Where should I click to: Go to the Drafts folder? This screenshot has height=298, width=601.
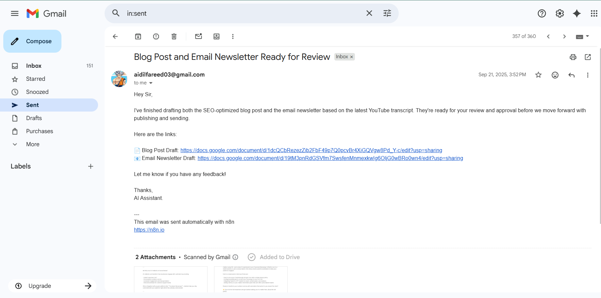point(34,118)
